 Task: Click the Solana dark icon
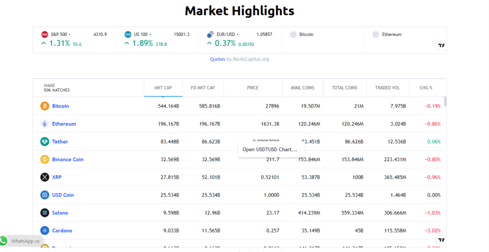pos(44,213)
